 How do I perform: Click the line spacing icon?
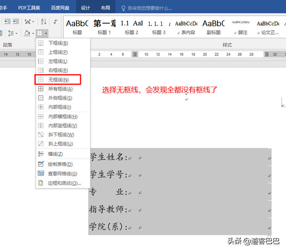[x=11, y=33]
